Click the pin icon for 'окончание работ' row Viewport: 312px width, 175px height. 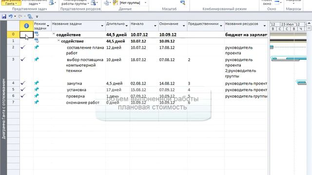37,102
